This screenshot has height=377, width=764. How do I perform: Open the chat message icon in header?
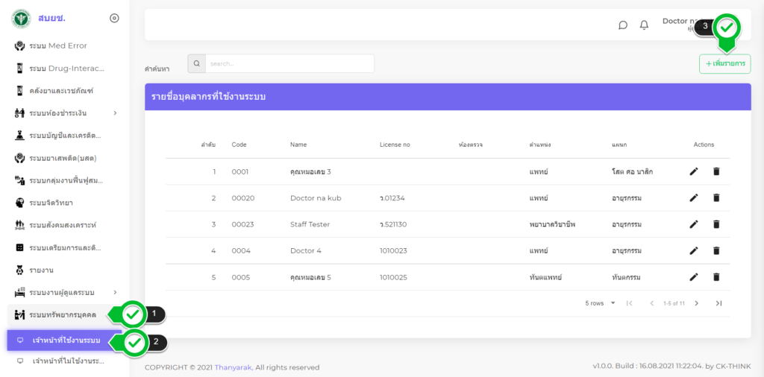623,25
